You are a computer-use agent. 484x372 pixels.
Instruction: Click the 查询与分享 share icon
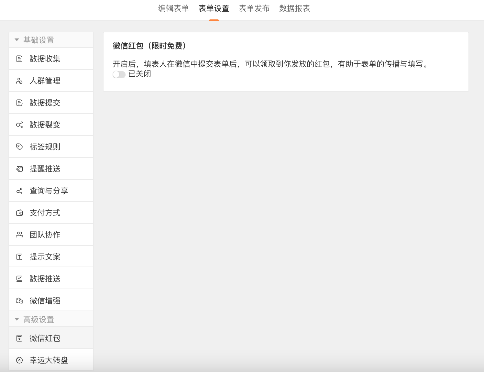(19, 191)
